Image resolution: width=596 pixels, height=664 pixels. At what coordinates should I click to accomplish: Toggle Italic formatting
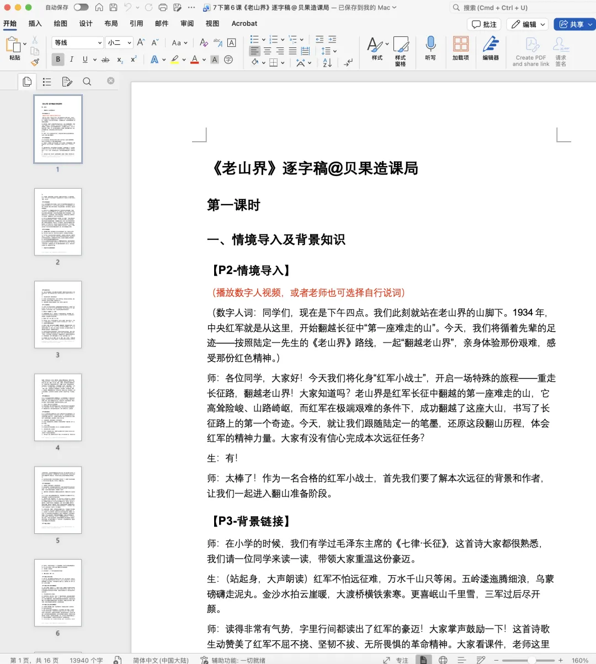[71, 60]
